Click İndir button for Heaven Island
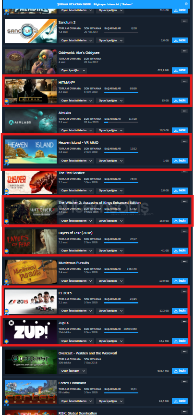 180,161
